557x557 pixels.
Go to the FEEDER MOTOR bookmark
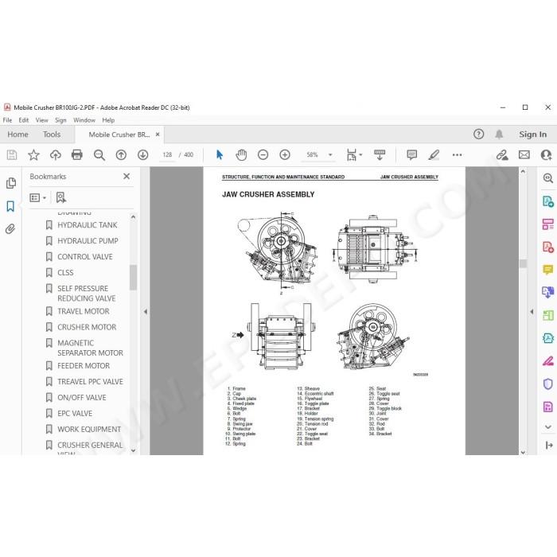[x=84, y=365]
